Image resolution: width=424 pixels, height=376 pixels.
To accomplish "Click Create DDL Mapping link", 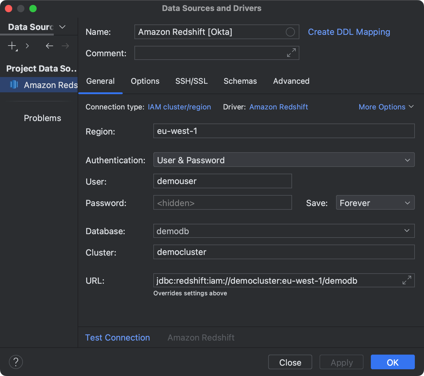I will click(349, 32).
